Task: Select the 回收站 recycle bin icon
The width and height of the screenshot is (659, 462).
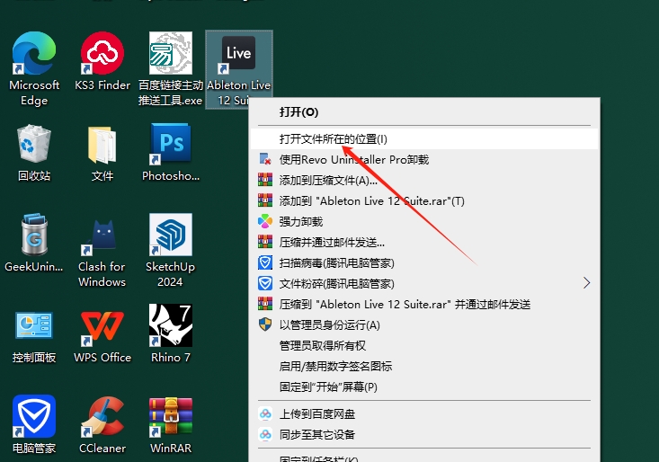Action: coord(34,153)
